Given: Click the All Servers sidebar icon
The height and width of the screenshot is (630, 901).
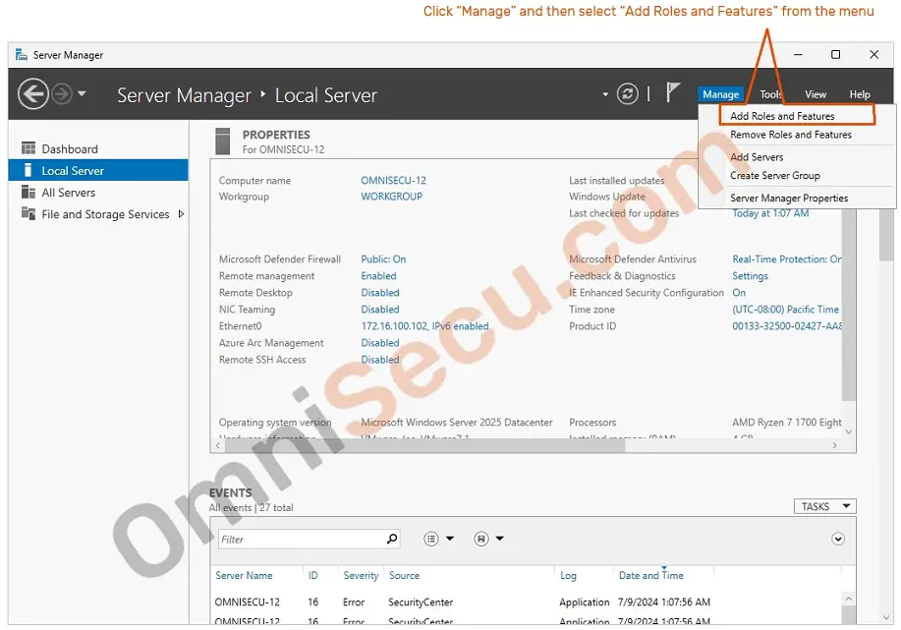Looking at the screenshot, I should [x=28, y=192].
